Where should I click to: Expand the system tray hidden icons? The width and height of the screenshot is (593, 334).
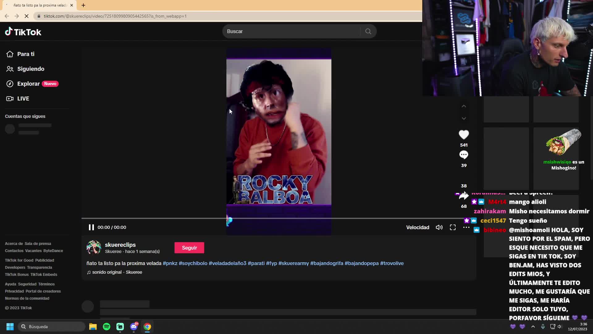(x=533, y=327)
